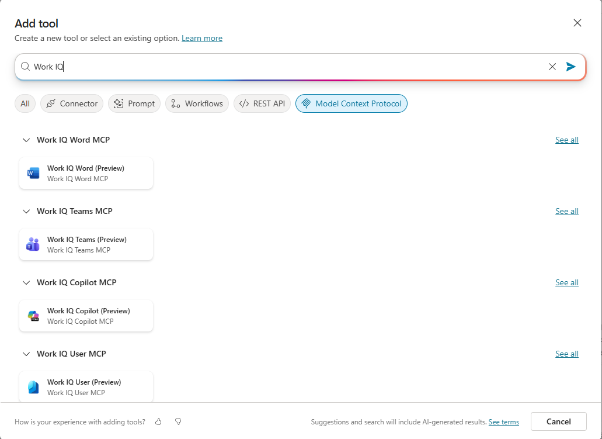The width and height of the screenshot is (602, 439).
Task: Filter by Connector tools
Action: click(72, 103)
